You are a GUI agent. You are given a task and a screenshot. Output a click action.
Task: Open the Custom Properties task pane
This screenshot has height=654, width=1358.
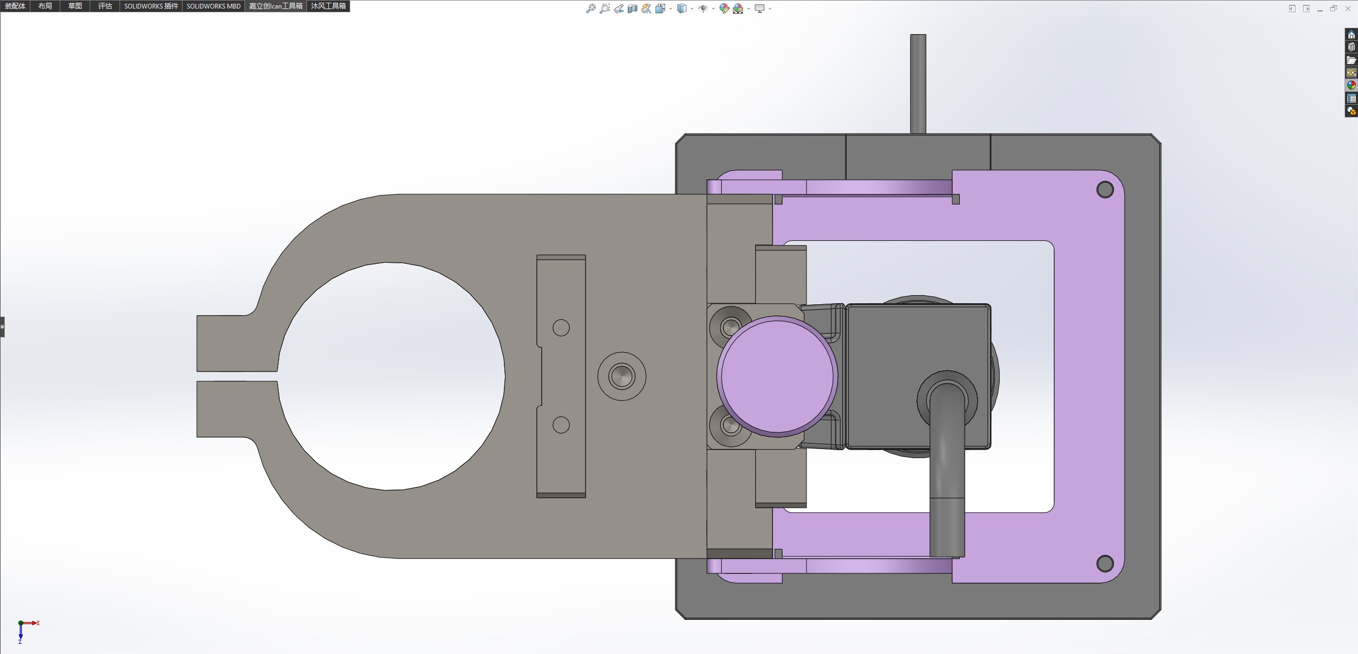tap(1351, 98)
